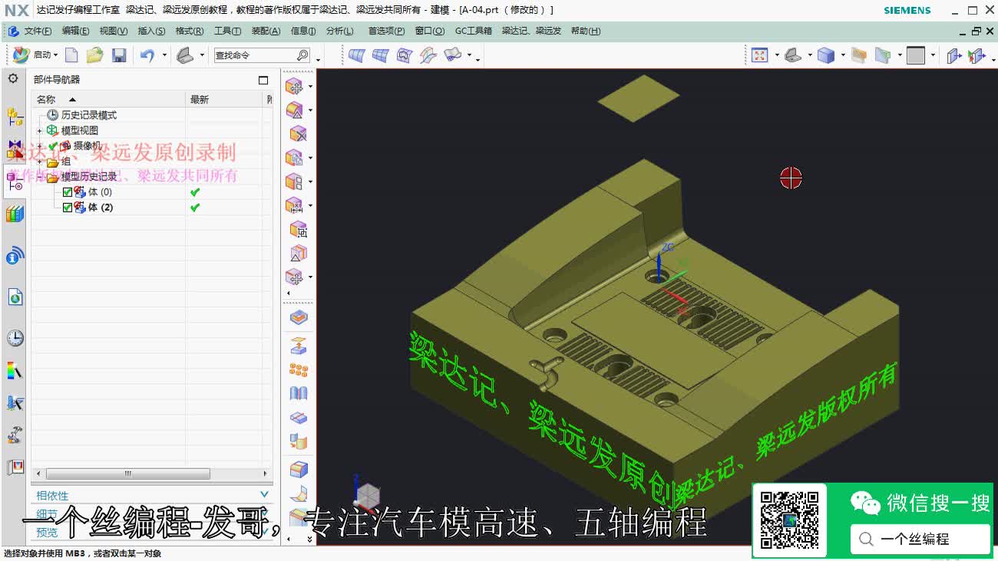The image size is (998, 561).
Task: Click inside the 查找命令 search field
Action: coord(255,55)
